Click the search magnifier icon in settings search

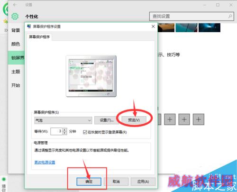tap(230, 16)
